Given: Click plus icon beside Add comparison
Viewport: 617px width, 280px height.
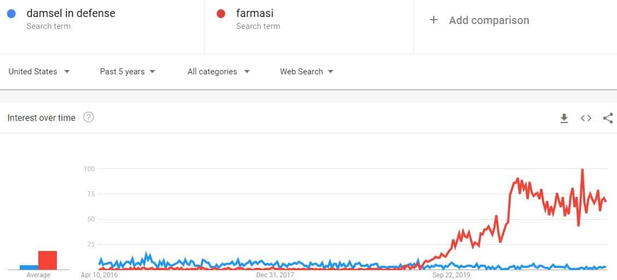Looking at the screenshot, I should coord(434,20).
